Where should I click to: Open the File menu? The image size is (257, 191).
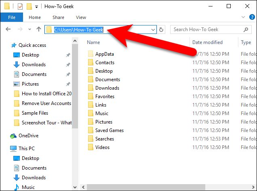point(12,17)
